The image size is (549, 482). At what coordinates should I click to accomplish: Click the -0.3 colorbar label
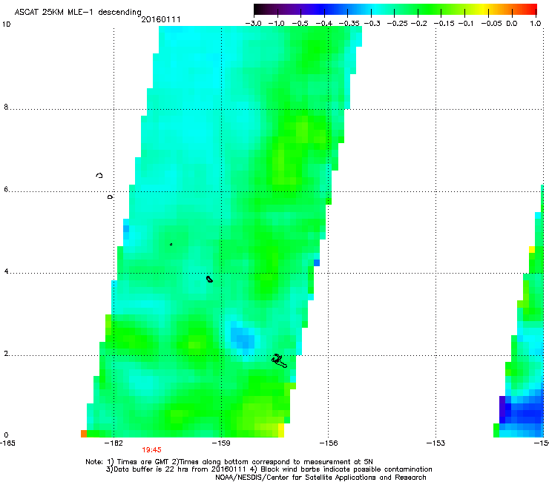click(x=372, y=24)
